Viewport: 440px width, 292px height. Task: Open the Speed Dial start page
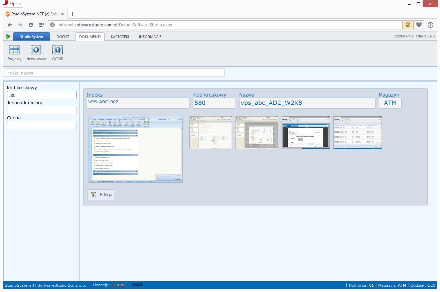(41, 25)
